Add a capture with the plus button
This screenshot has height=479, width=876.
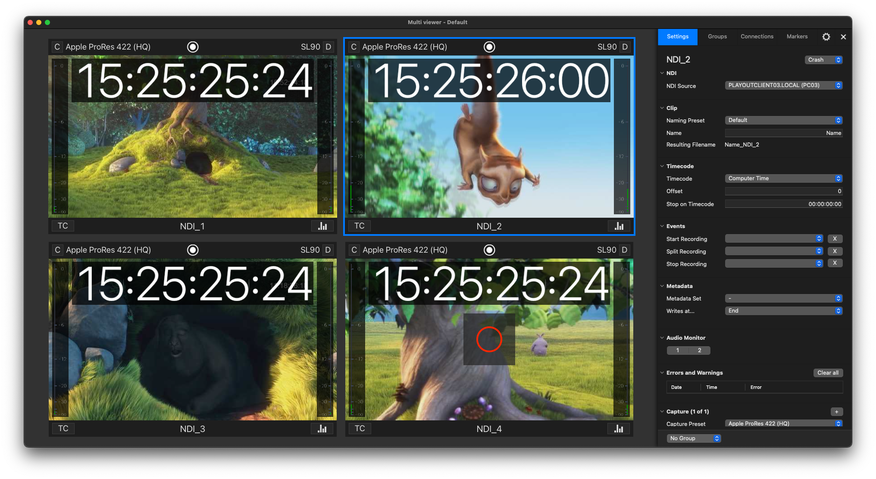coord(836,412)
